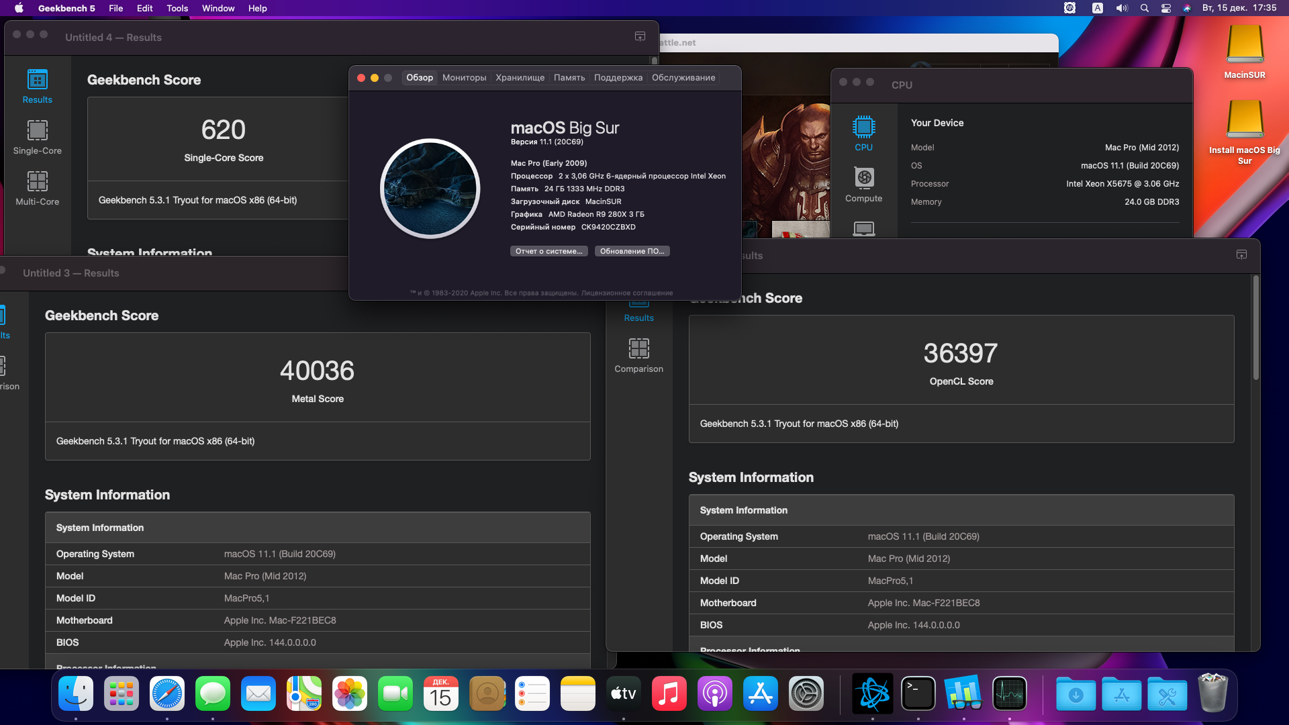This screenshot has width=1289, height=725.
Task: Switch to the Память tab
Action: (569, 78)
